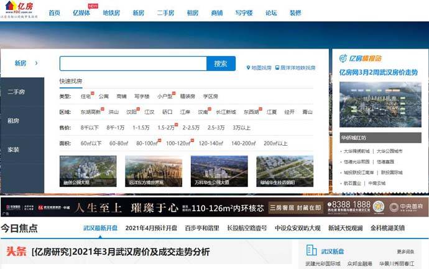Screen dimensions: 429x269
Task: Select the 家装 sidebar tab
Action: click(x=22, y=149)
